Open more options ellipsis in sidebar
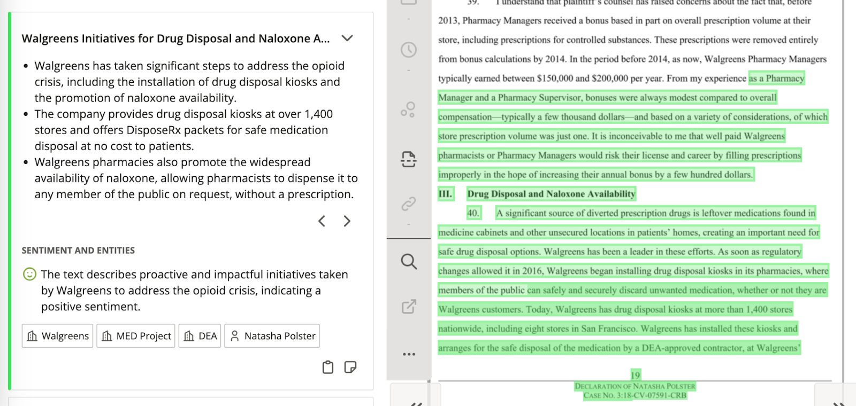The image size is (856, 406). click(409, 354)
